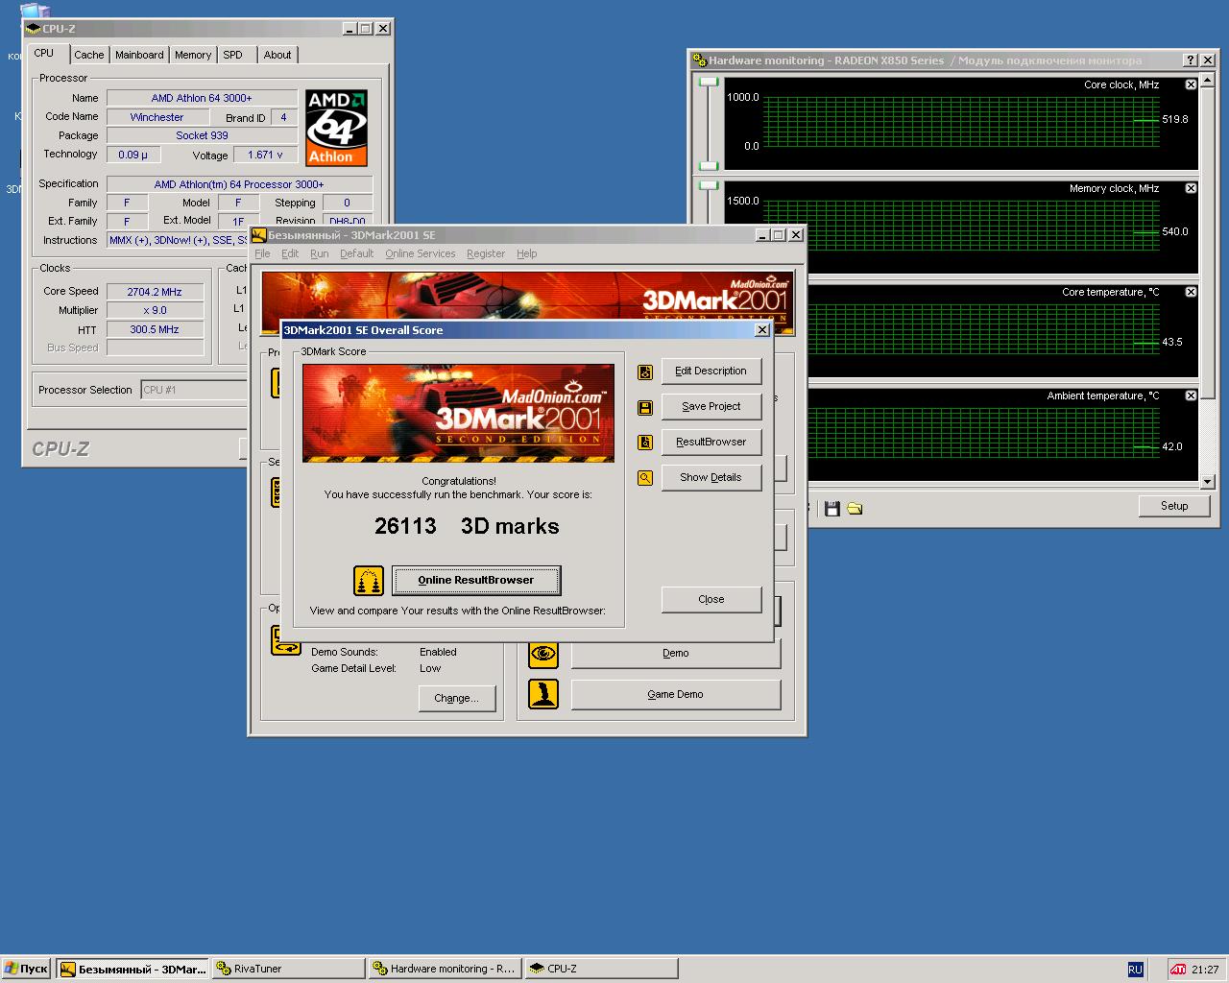Screen dimensions: 1229x983
Task: Click the eye icon beside Demo
Action: pos(543,654)
